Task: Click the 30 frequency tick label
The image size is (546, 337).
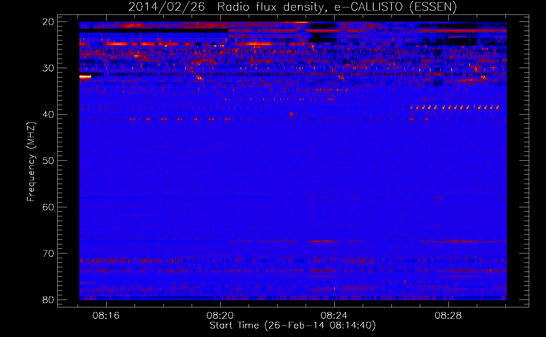Action: click(x=48, y=68)
